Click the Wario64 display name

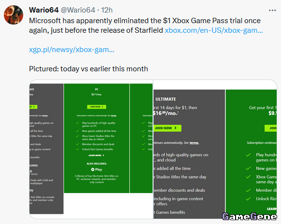(x=44, y=10)
